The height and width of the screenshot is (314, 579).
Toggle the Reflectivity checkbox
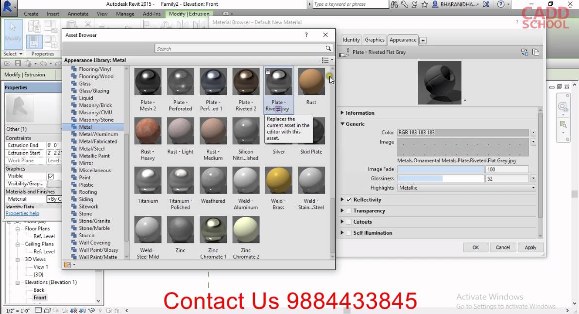pyautogui.click(x=349, y=200)
